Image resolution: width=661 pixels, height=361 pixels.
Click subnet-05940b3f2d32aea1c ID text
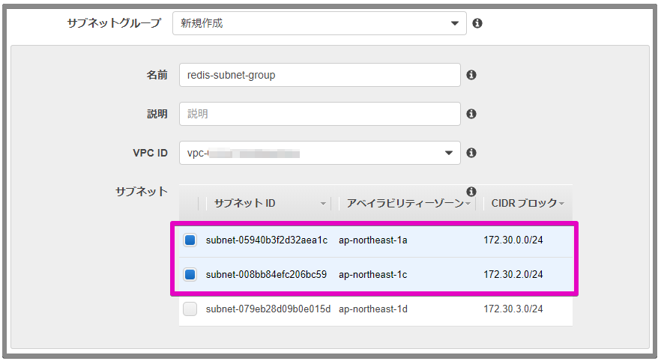(267, 240)
